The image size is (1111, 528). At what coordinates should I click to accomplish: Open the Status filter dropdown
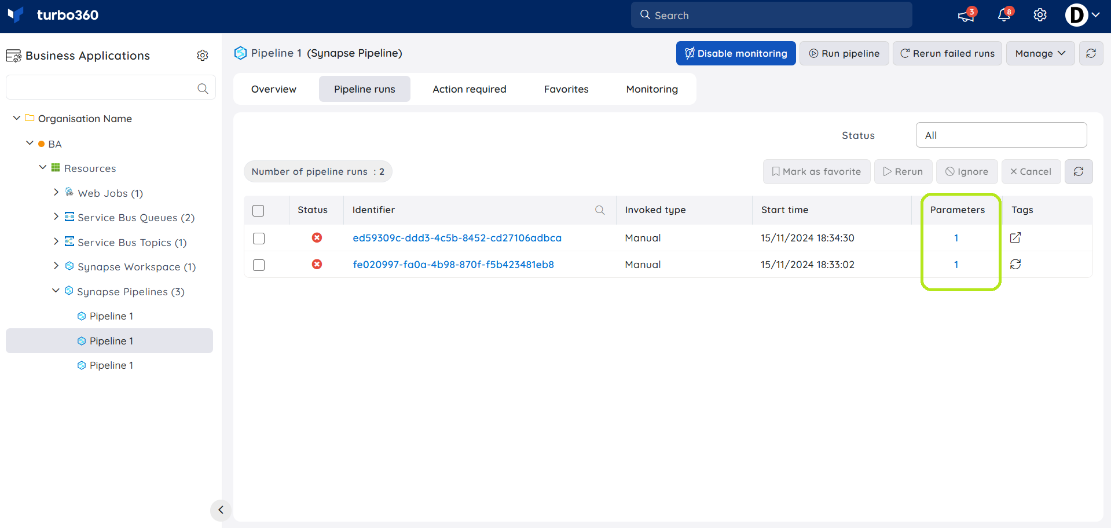[x=1001, y=135]
